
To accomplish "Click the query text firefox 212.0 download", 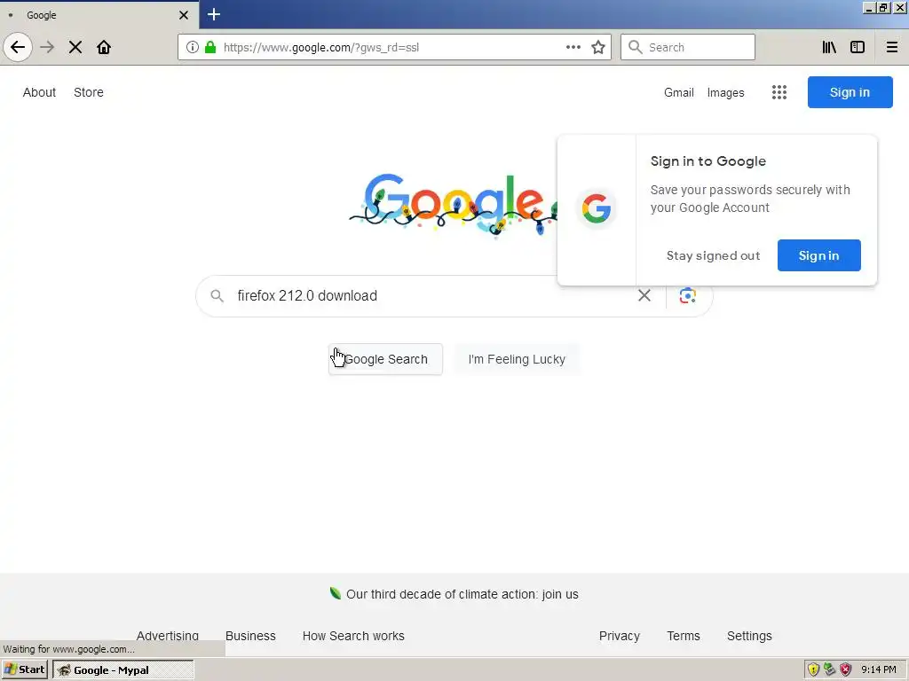I will pyautogui.click(x=307, y=295).
